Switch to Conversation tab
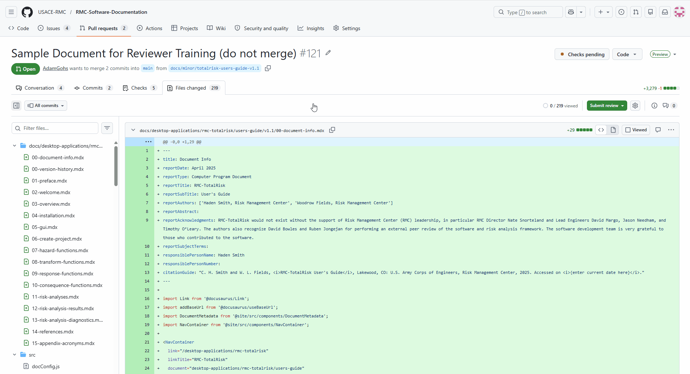690x374 pixels. pyautogui.click(x=40, y=88)
